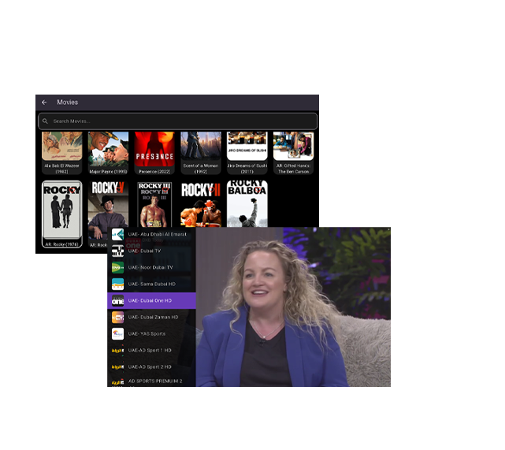
Task: Click the Noor Dubai TV channel logo
Action: (x=117, y=267)
